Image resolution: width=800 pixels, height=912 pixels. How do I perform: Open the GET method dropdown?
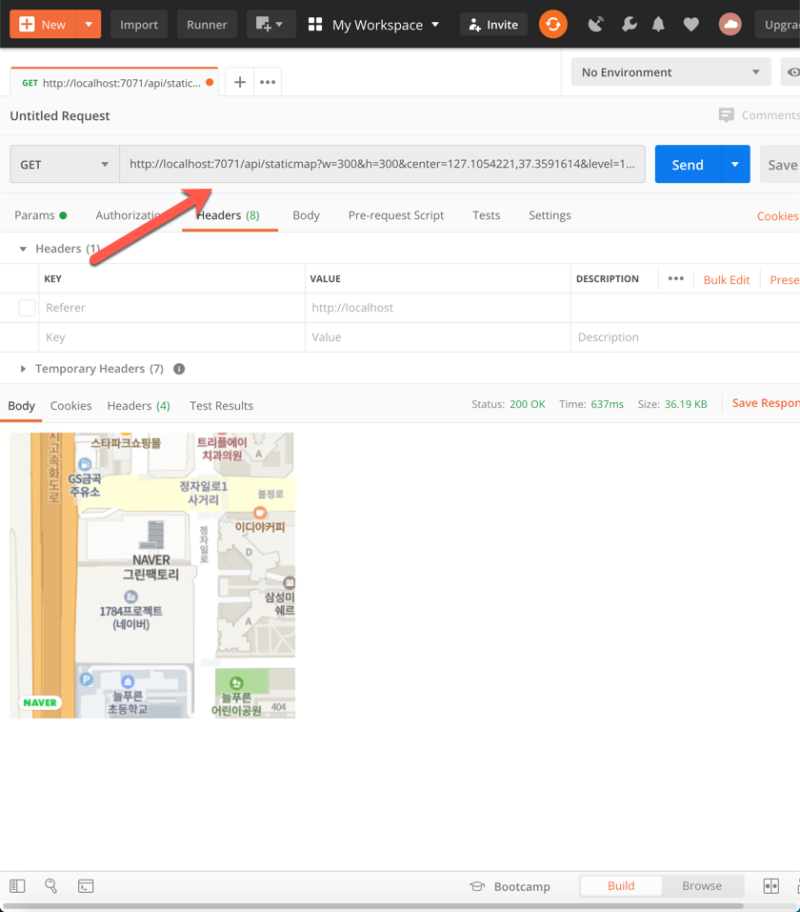click(x=65, y=165)
